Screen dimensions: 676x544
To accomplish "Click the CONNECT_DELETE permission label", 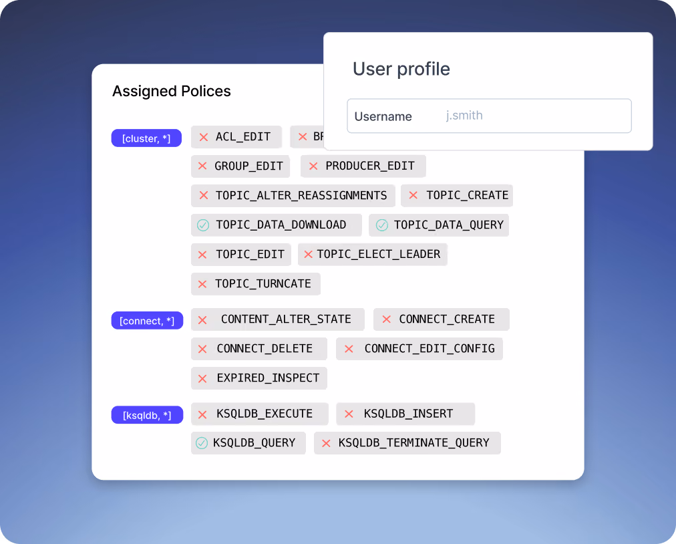I will [x=265, y=349].
